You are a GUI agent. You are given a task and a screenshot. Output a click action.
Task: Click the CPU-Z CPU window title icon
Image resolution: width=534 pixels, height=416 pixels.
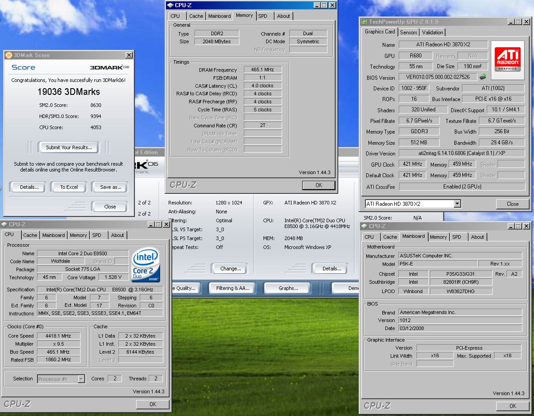pyautogui.click(x=4, y=224)
